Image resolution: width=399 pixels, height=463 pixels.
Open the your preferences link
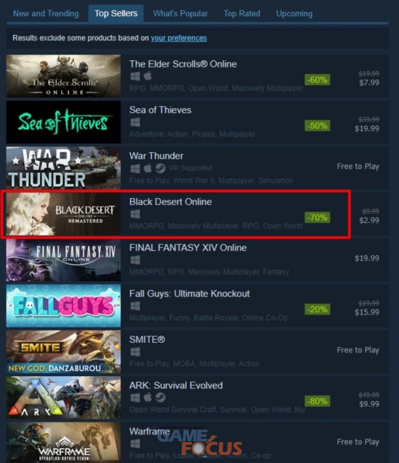[179, 38]
